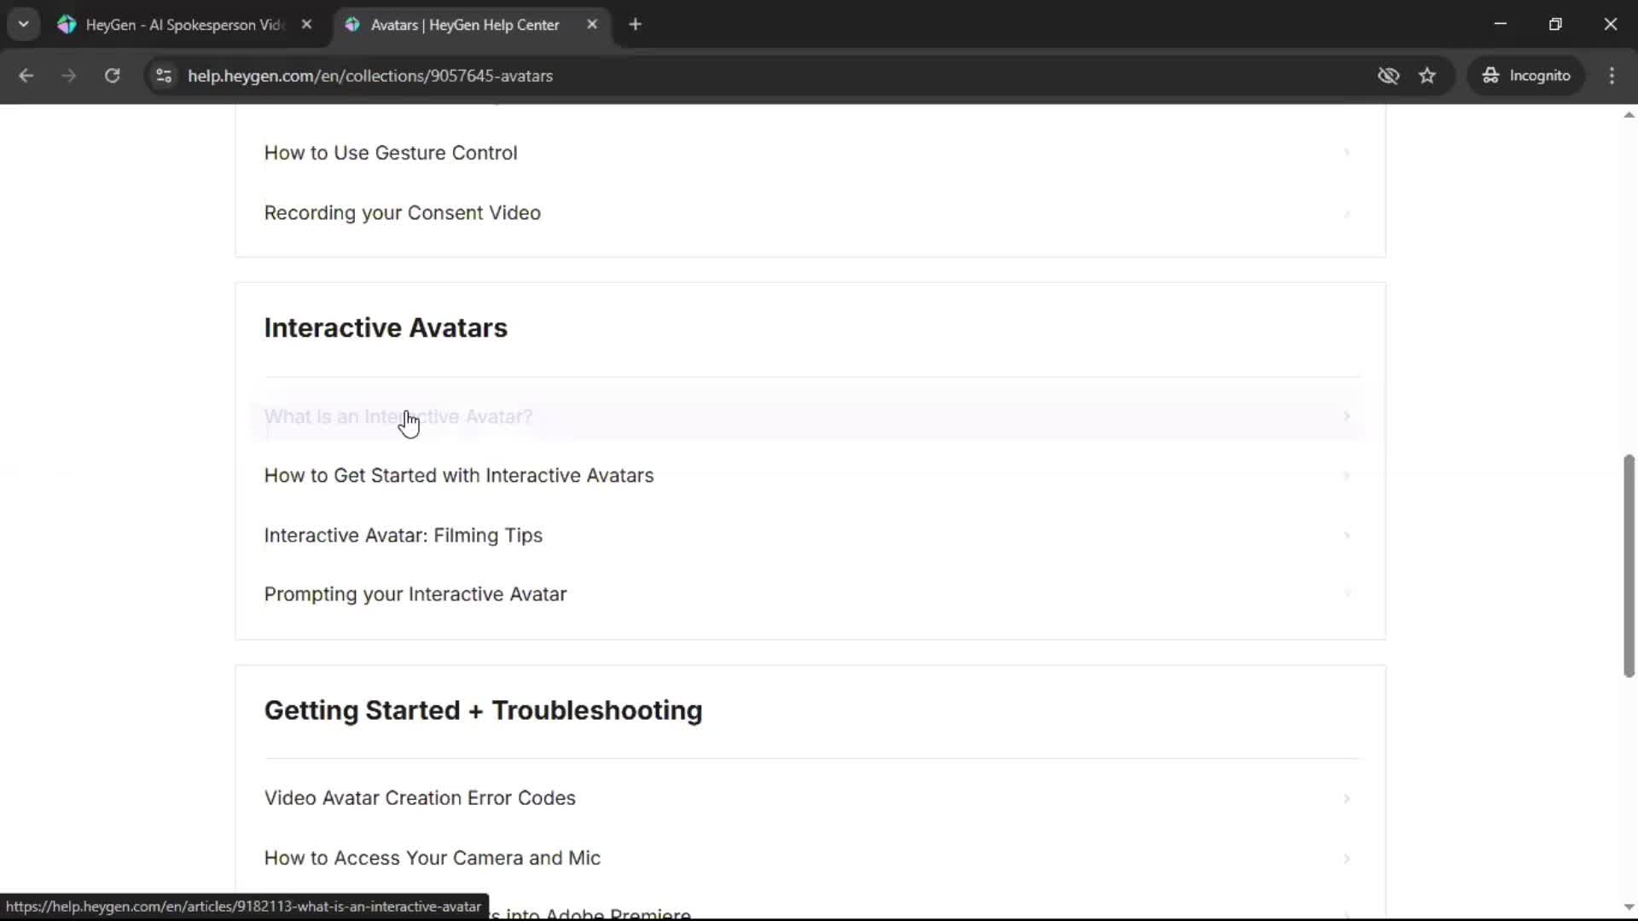Image resolution: width=1638 pixels, height=921 pixels.
Task: Open the site information icon in address bar
Action: (x=164, y=76)
